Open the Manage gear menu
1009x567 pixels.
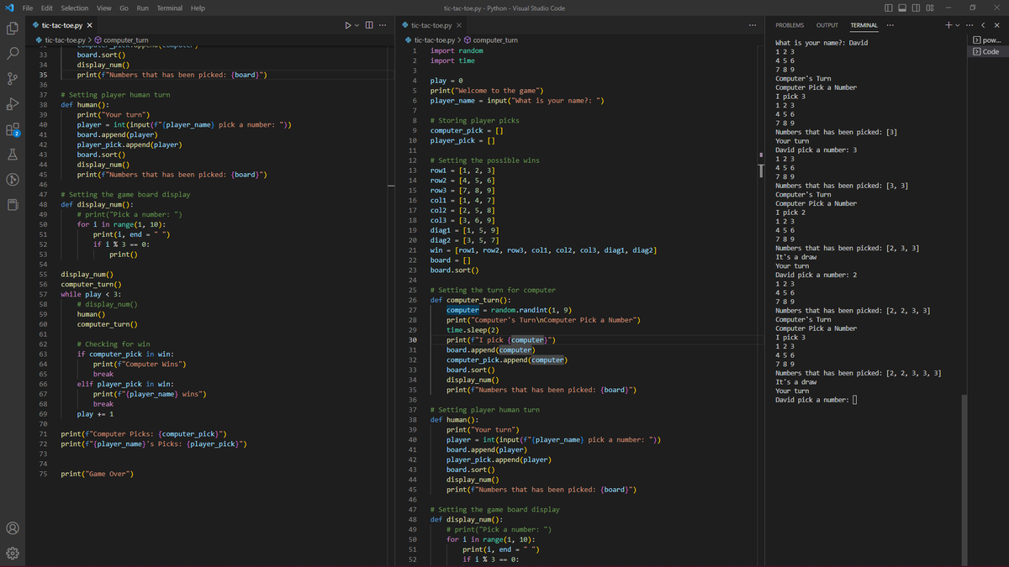(13, 554)
